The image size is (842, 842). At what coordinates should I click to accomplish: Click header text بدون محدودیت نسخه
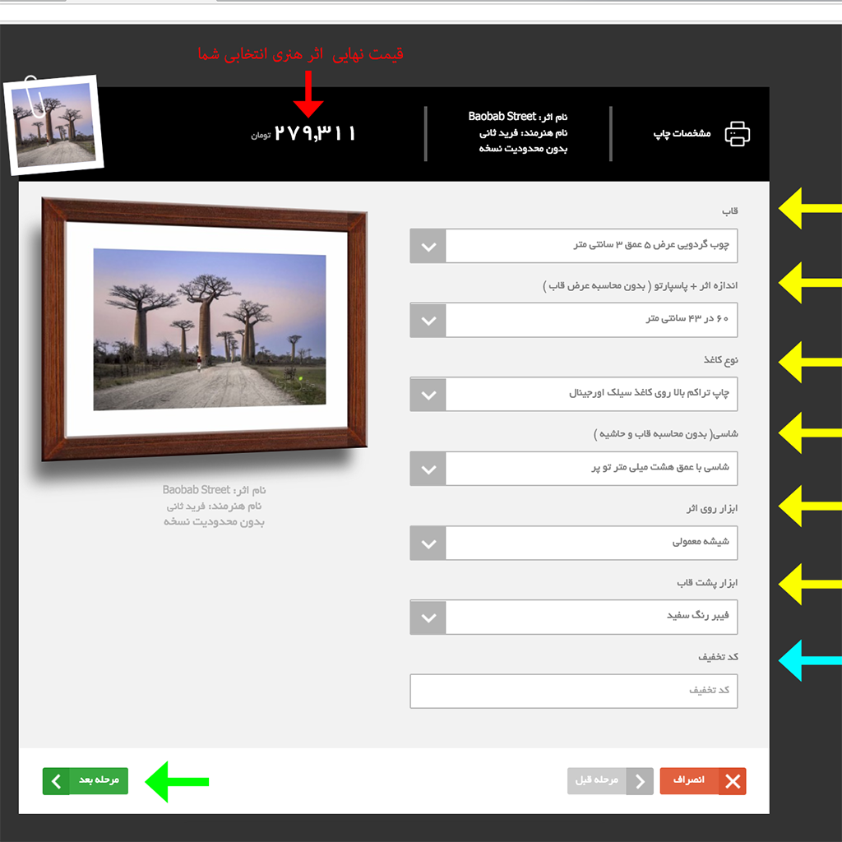click(523, 148)
